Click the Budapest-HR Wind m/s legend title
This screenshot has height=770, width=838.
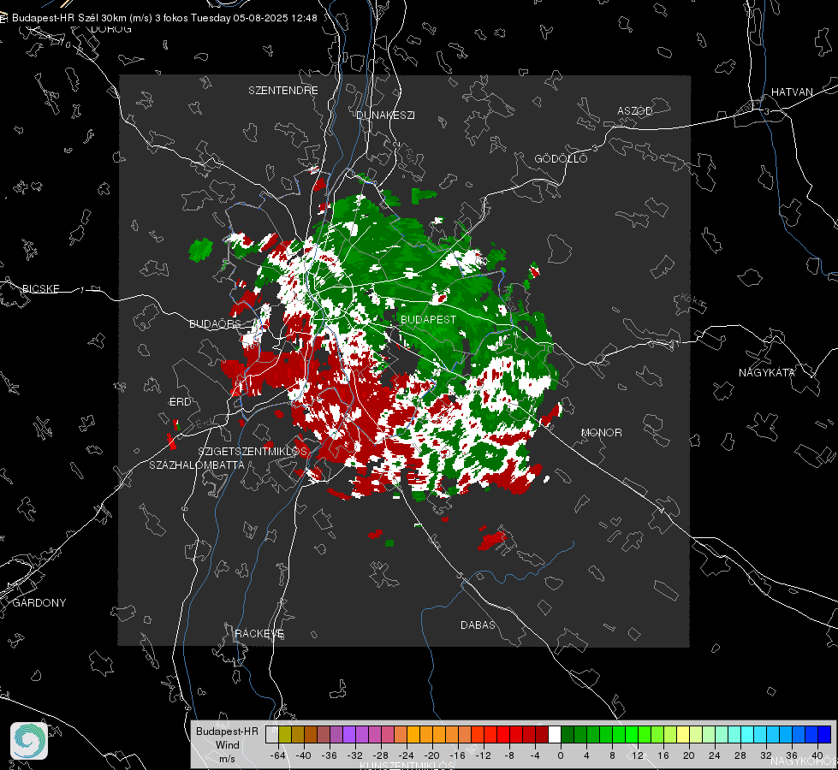pos(227,745)
